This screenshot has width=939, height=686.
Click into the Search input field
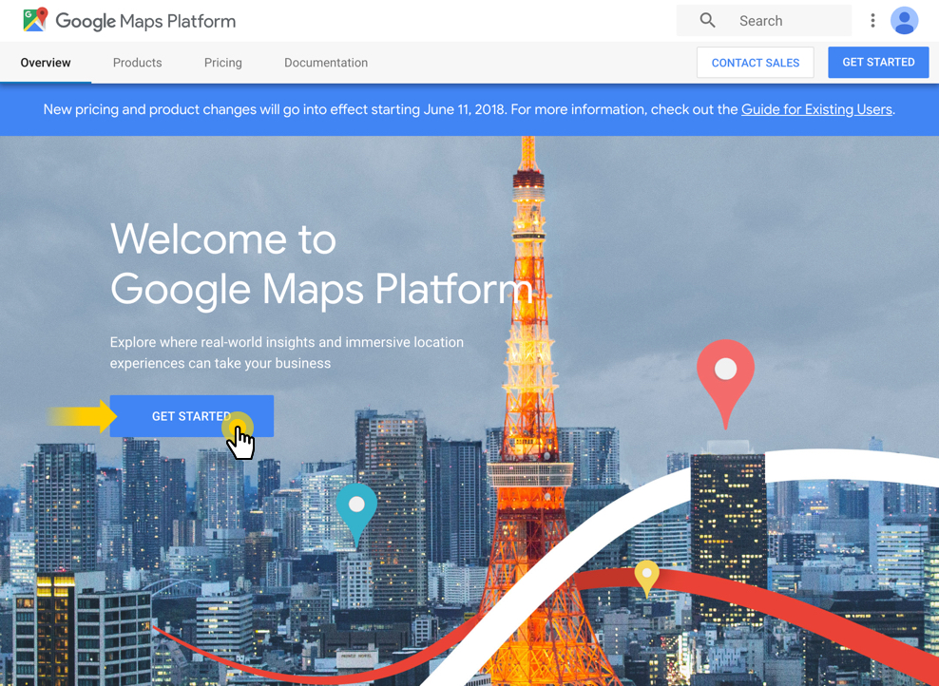coord(764,20)
